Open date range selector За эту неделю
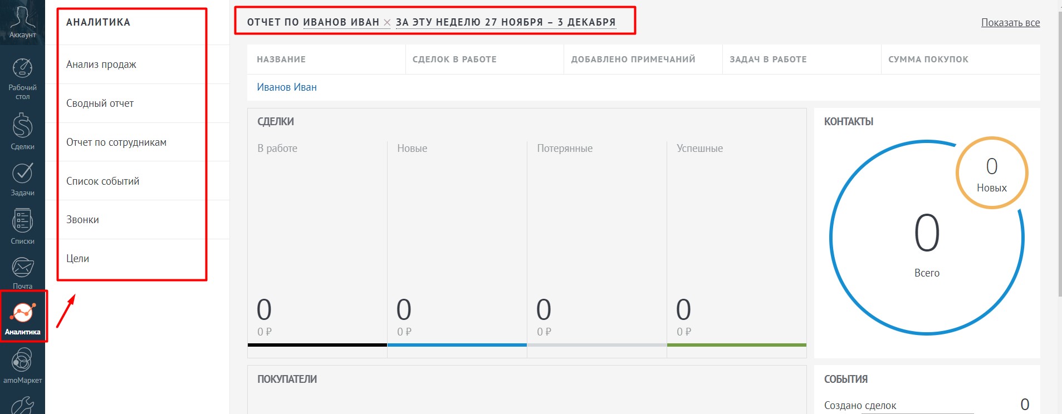Screen dimensions: 1062x414 (505, 22)
